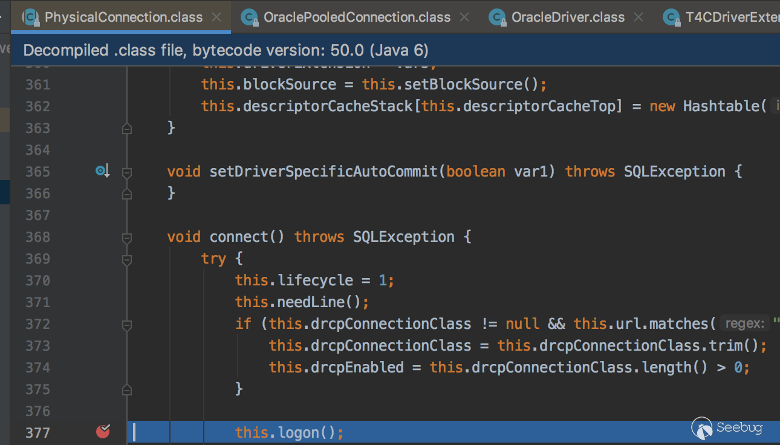Close the PhysicalConnection.class tab
Image resolution: width=780 pixels, height=445 pixels.
216,17
